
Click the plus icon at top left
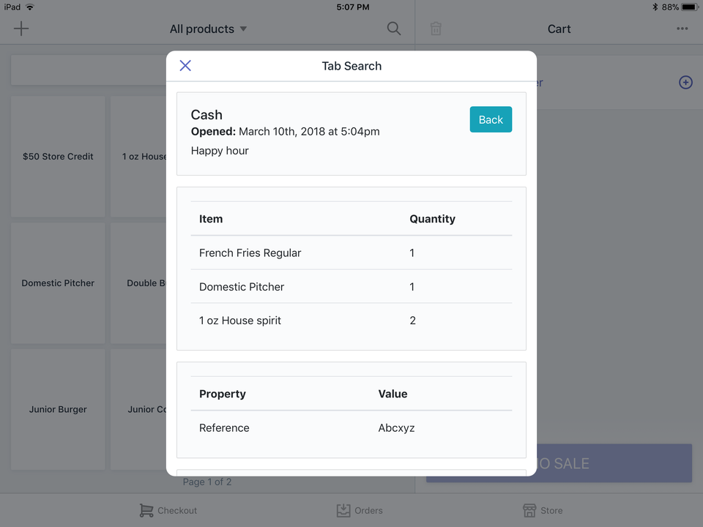[21, 29]
